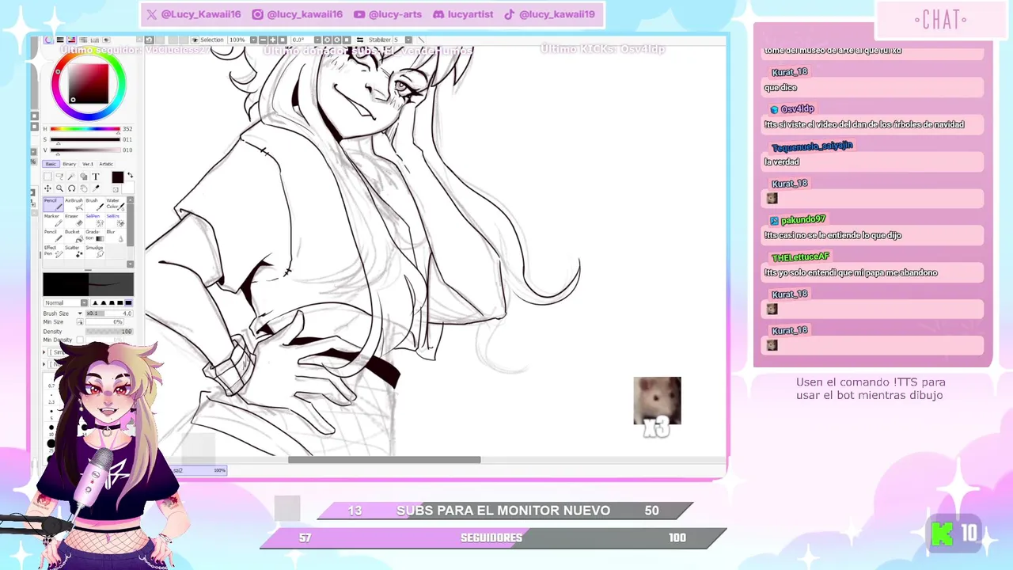
Task: Reset the canvas zoom view
Action: coord(283,40)
